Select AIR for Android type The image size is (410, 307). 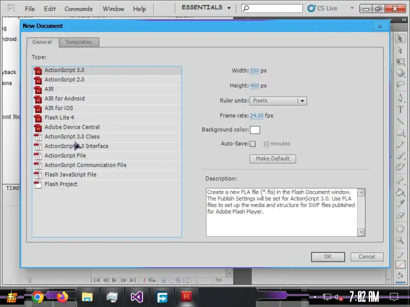pyautogui.click(x=107, y=99)
